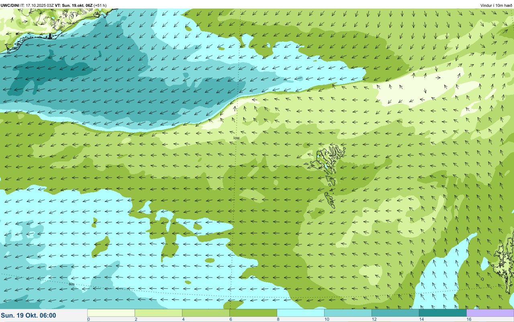Image resolution: width=514 pixels, height=322 pixels.
Task: Click the '60N' latitude label on the map
Action: pos(71,284)
